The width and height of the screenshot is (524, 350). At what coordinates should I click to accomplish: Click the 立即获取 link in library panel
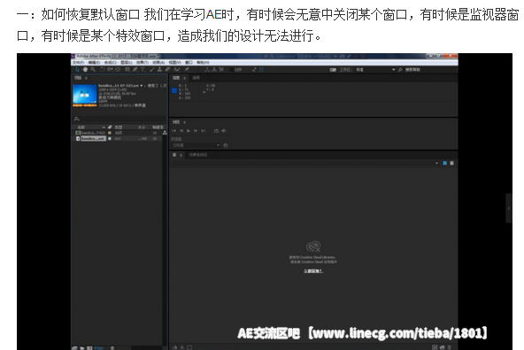coord(313,271)
